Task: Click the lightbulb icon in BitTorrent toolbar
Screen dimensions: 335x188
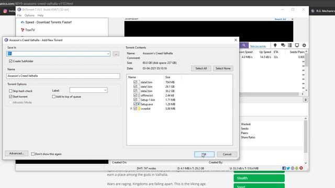Action: [x=275, y=45]
